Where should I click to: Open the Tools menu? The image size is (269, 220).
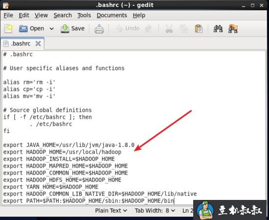(84, 16)
